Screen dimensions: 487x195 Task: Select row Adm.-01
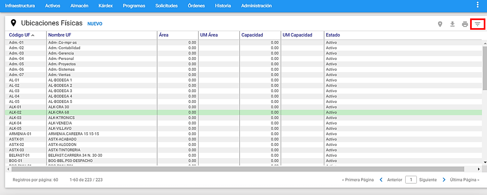(x=243, y=42)
